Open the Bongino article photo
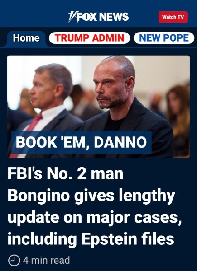 (98, 107)
